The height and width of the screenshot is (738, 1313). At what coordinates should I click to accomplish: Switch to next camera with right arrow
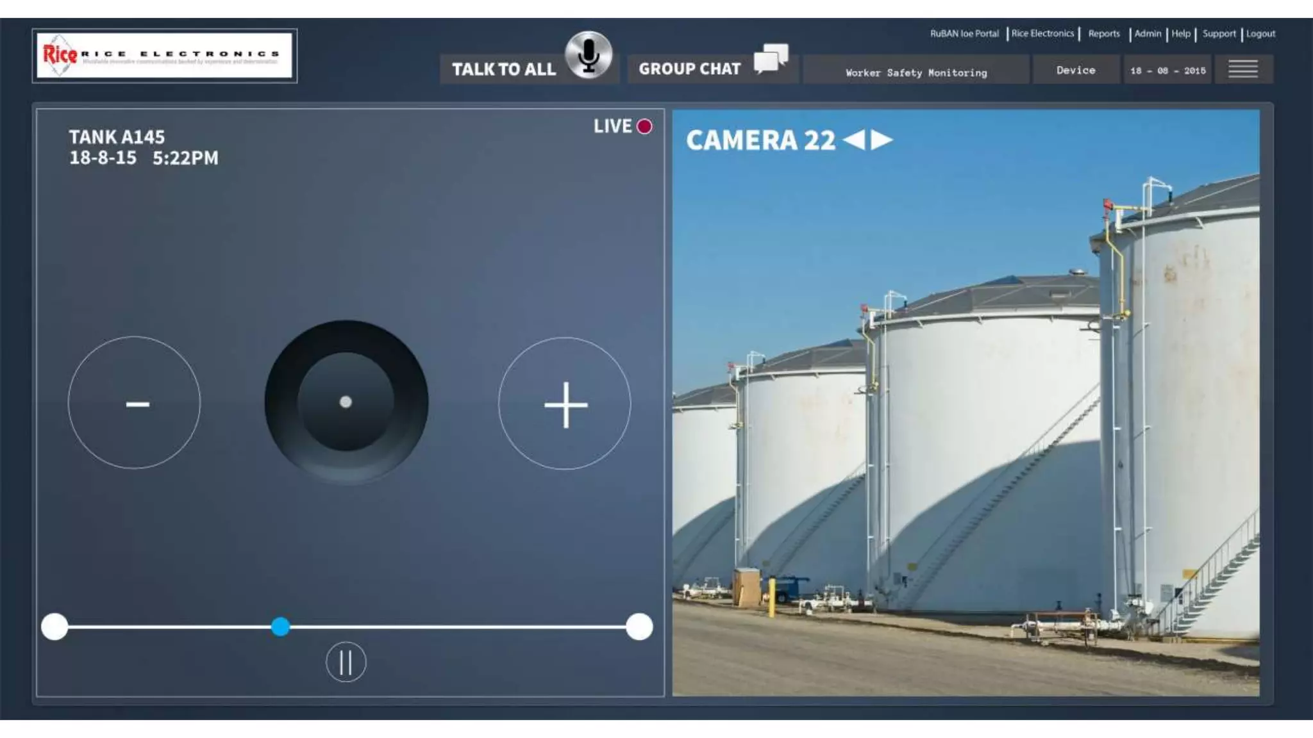point(882,140)
